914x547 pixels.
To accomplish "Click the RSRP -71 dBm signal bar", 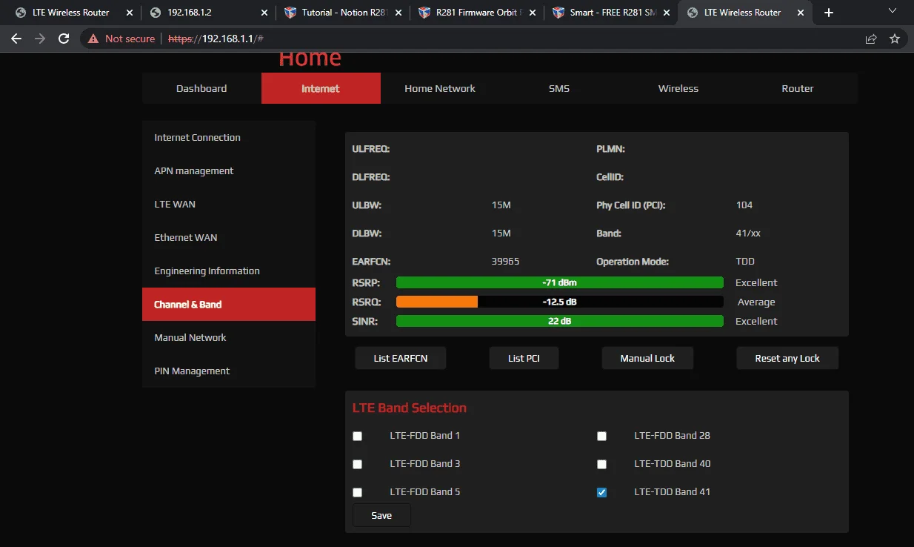I will [559, 282].
